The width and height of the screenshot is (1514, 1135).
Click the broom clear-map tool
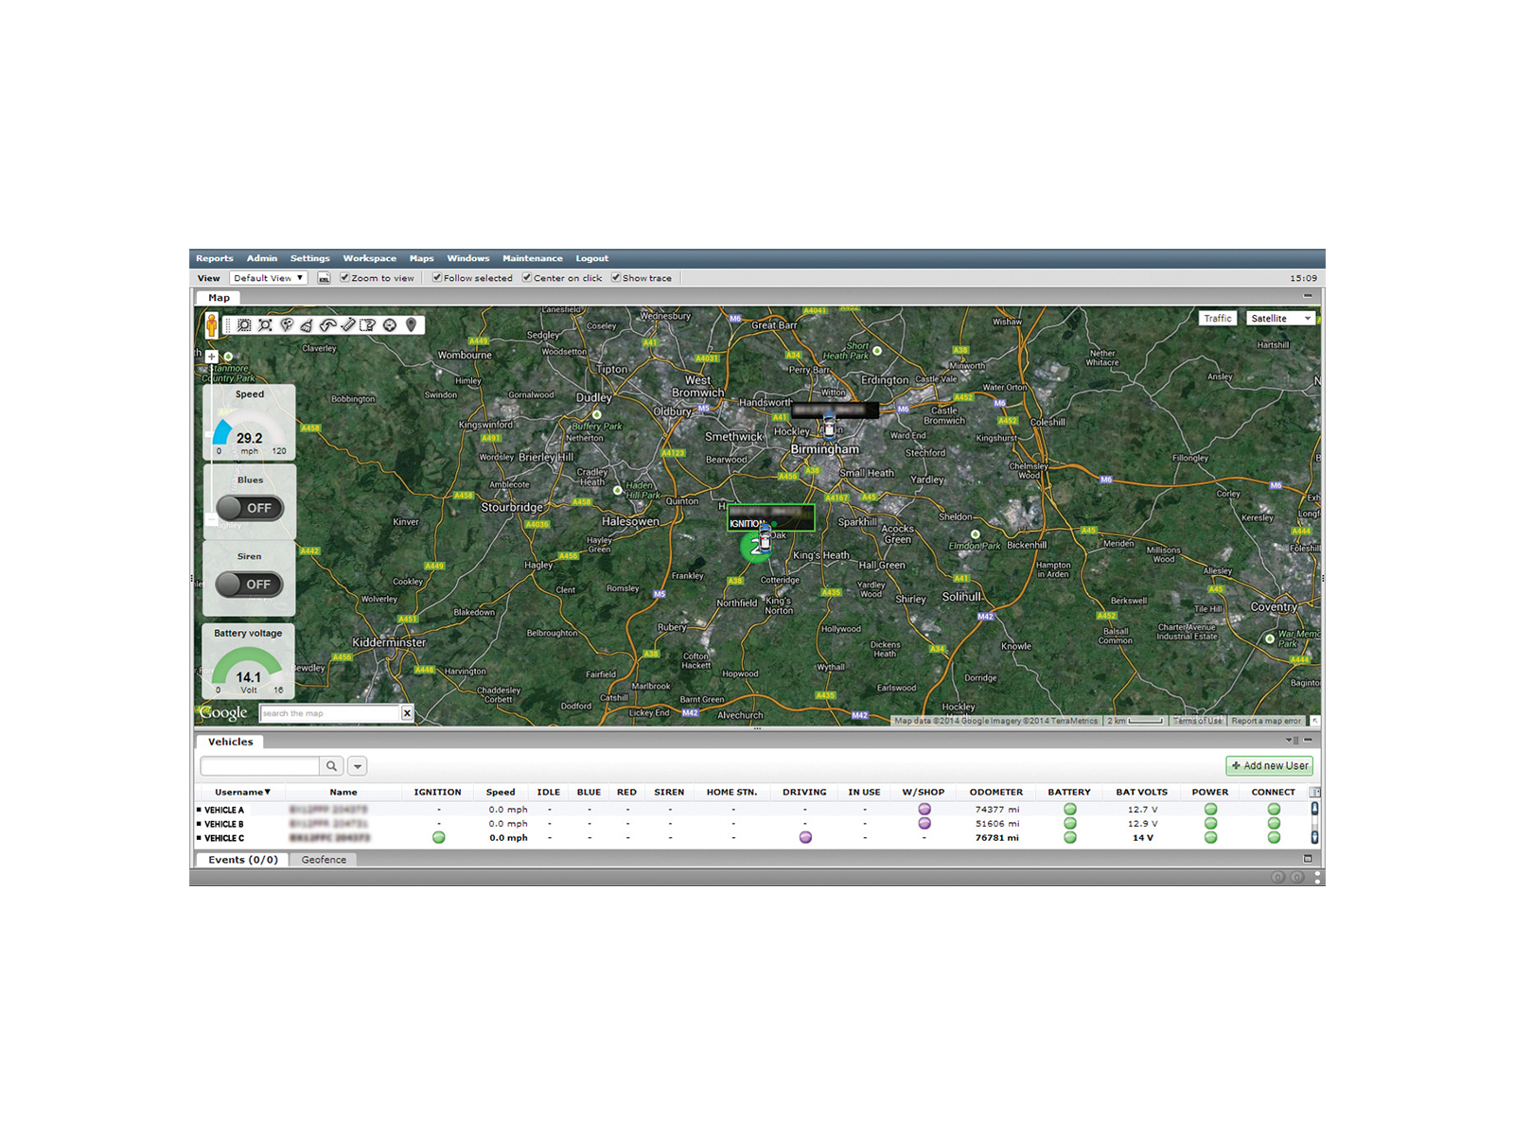tap(308, 325)
